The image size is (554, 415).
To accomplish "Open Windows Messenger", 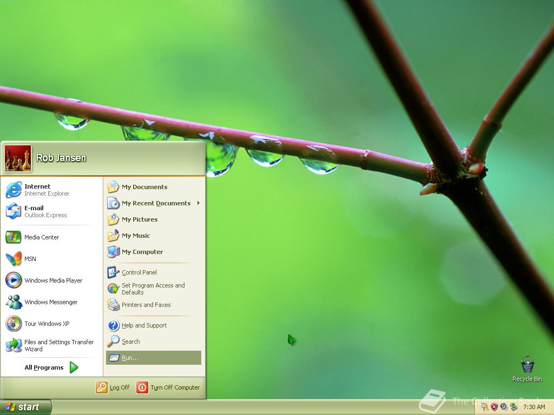I will point(51,302).
